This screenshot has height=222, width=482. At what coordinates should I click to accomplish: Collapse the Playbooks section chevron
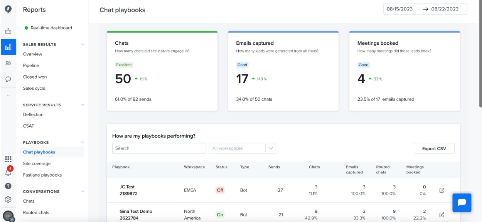point(83,142)
